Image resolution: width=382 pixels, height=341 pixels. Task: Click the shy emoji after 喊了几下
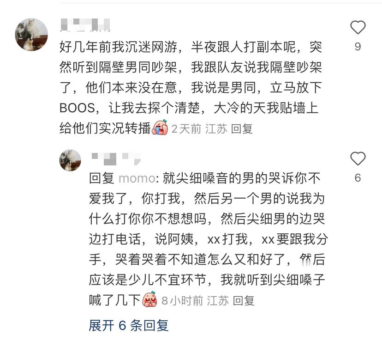point(149,299)
